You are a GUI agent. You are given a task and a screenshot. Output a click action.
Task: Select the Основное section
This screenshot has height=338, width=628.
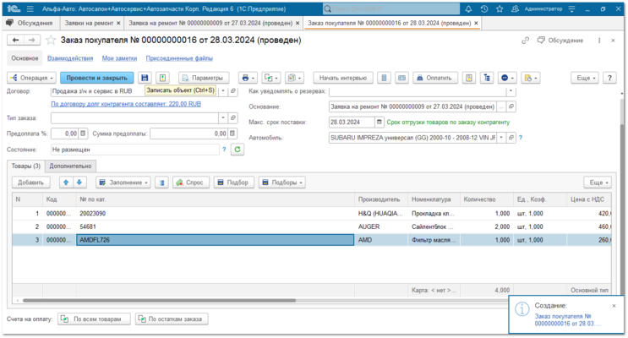point(25,58)
